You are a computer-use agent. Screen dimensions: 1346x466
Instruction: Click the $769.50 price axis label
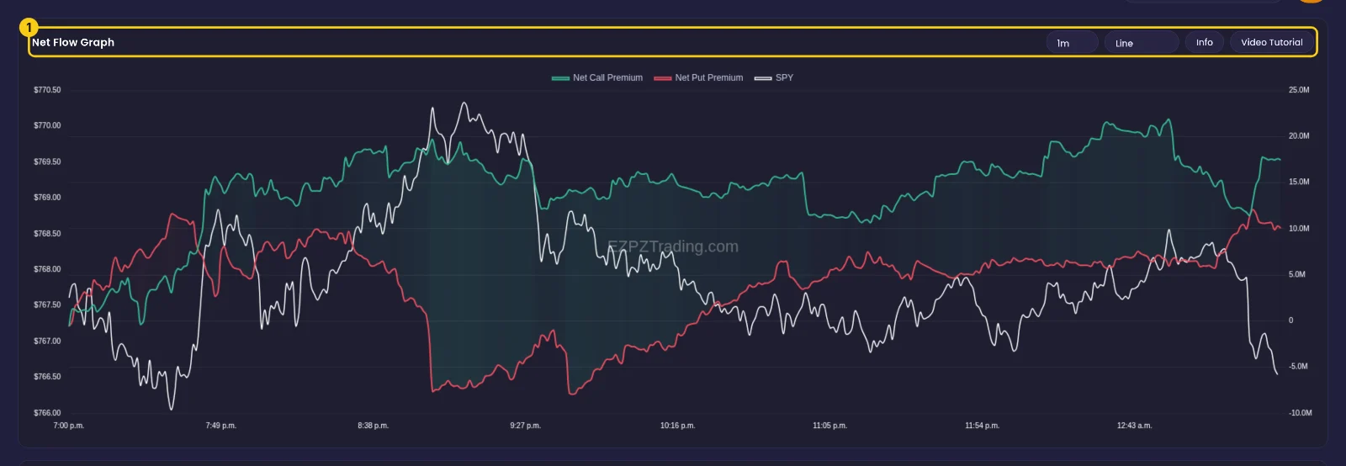coord(47,162)
